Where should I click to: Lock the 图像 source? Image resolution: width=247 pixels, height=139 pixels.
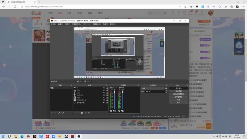click(x=107, y=98)
